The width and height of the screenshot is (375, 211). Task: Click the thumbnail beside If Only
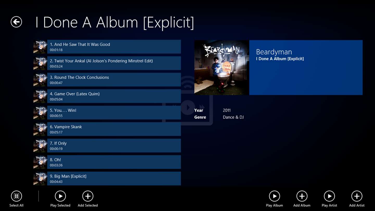point(40,145)
